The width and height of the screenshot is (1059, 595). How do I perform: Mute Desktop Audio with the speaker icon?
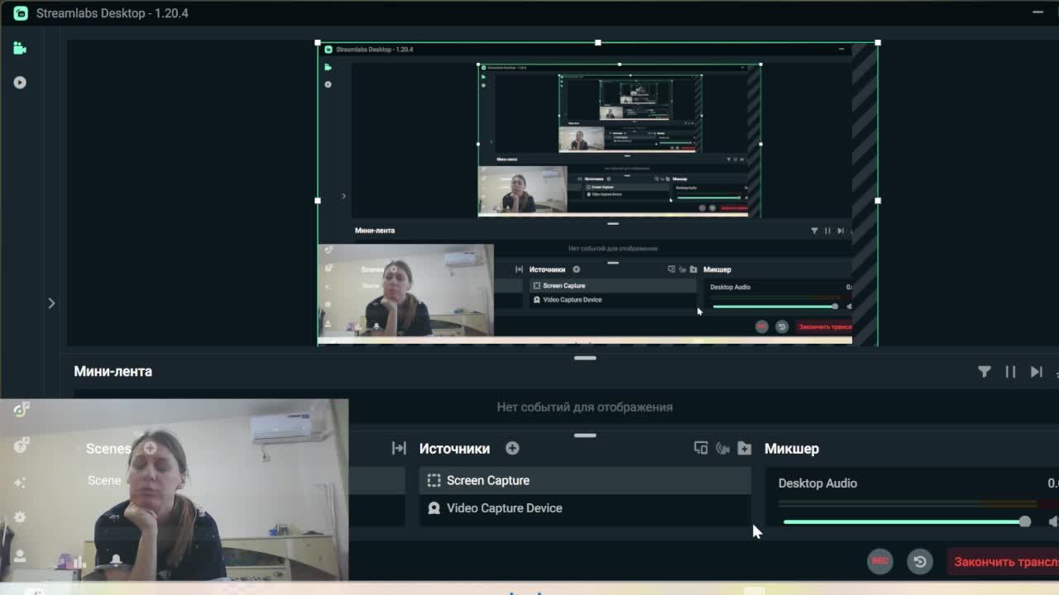click(x=1052, y=521)
